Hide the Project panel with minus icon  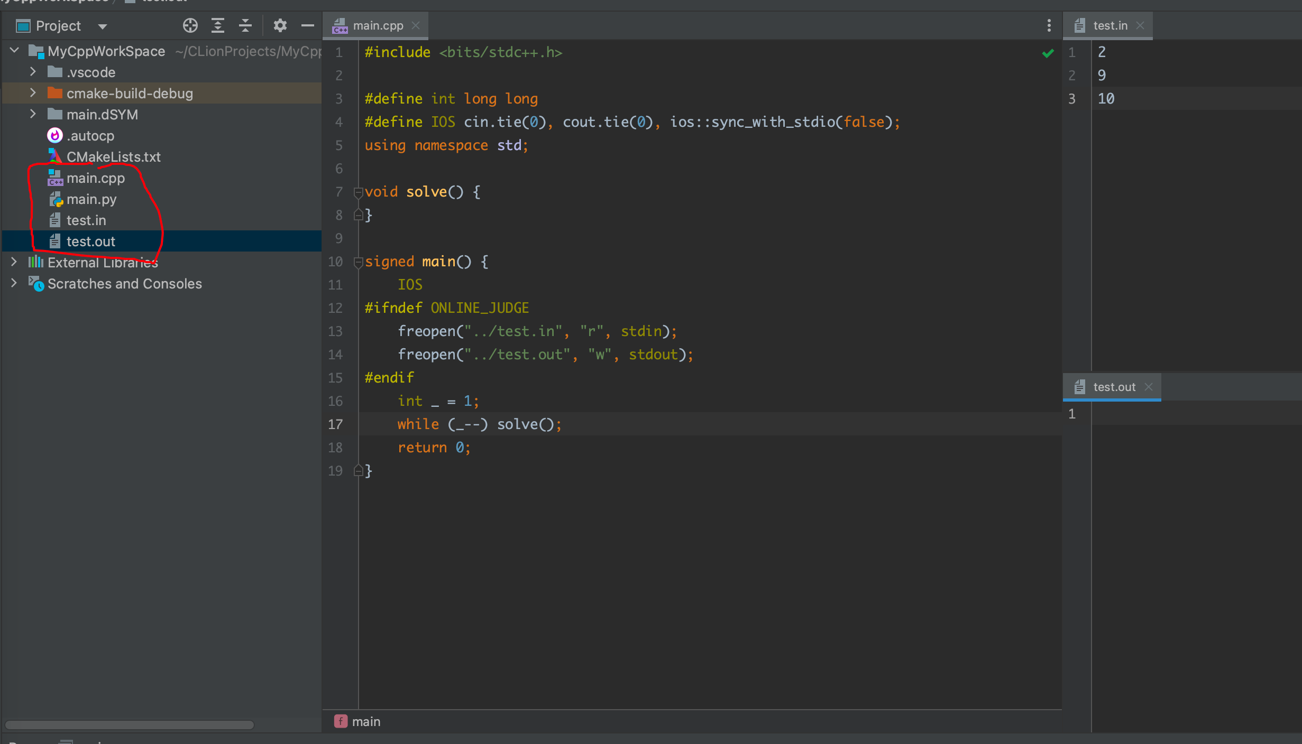[307, 25]
